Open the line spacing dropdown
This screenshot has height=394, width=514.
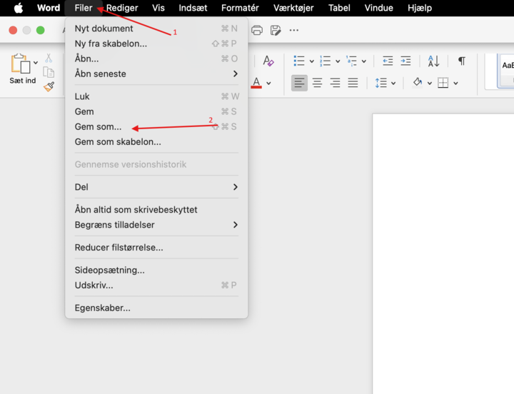(393, 83)
